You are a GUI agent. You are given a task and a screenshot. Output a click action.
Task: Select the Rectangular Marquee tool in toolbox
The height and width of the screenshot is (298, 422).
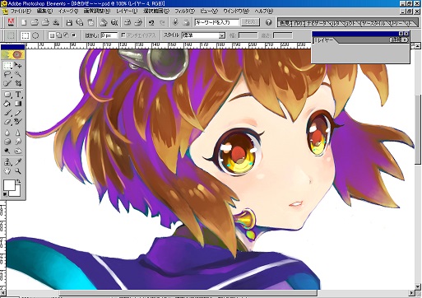click(7, 65)
